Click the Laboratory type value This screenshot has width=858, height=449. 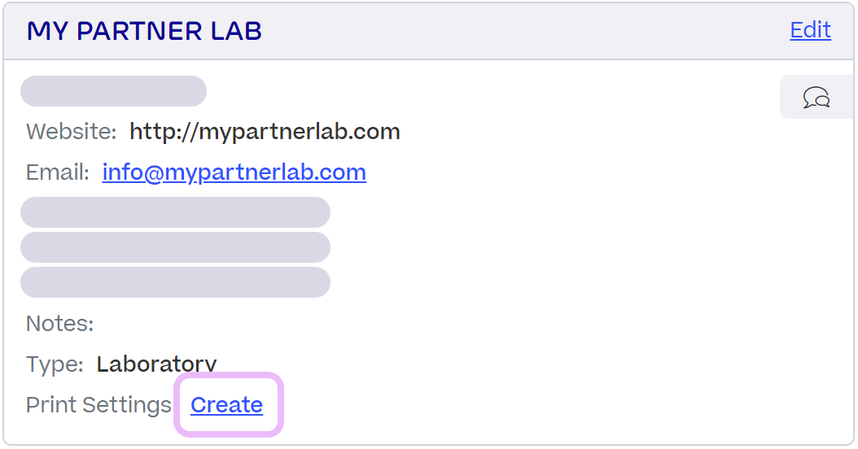click(x=156, y=364)
